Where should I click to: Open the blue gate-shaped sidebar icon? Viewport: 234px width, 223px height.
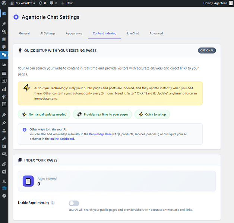[4, 188]
